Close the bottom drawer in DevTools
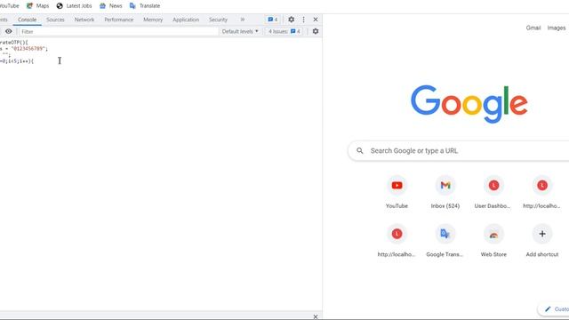Image resolution: width=569 pixels, height=320 pixels. point(316,316)
